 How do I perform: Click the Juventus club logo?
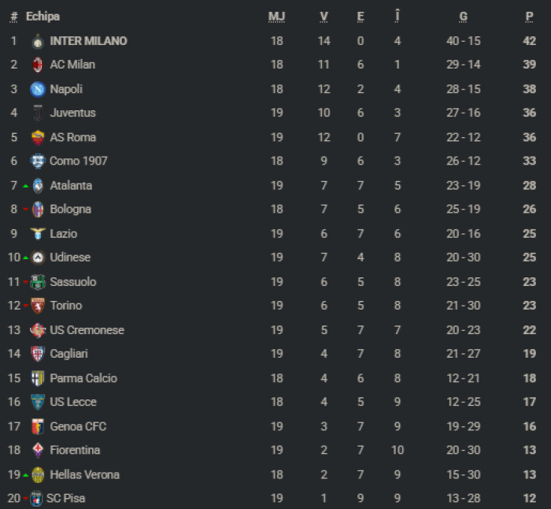pyautogui.click(x=37, y=113)
